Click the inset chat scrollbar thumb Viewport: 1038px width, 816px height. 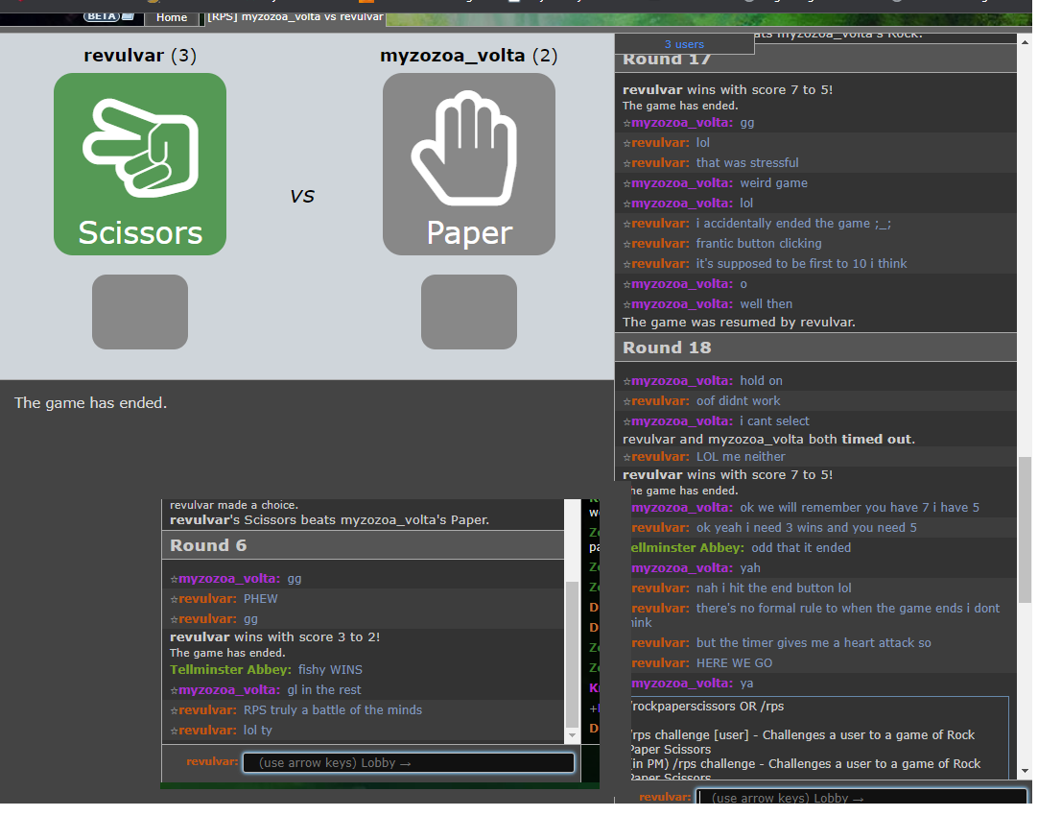pyautogui.click(x=572, y=655)
